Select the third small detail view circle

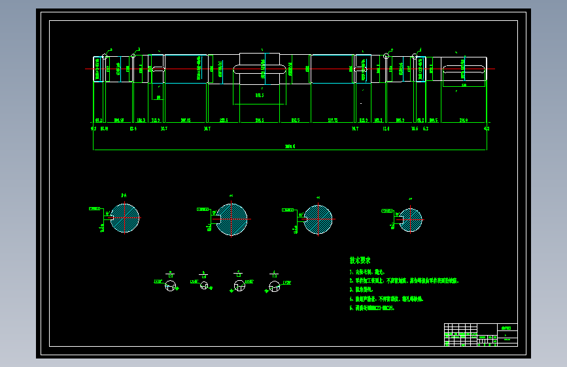tap(239, 286)
